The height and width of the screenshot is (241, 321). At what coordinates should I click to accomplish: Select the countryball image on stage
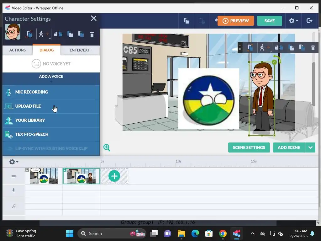coord(208,99)
